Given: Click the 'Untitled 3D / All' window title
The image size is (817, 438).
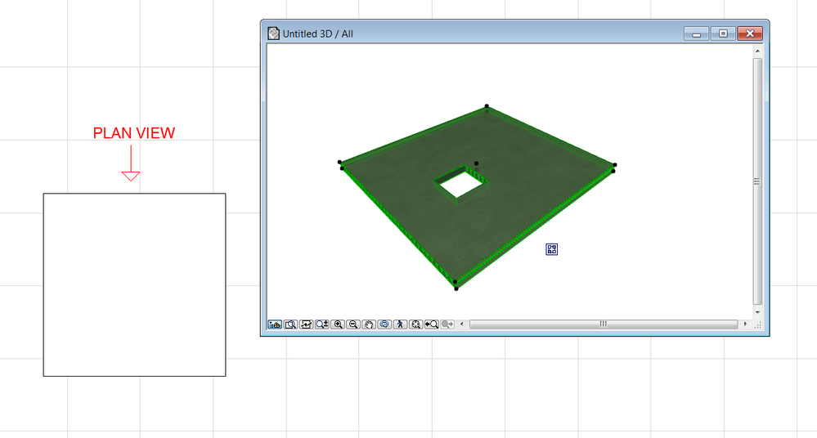Looking at the screenshot, I should click(318, 34).
